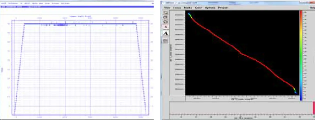Image resolution: width=315 pixels, height=120 pixels.
Task: Open the Focus menu
Action: pos(177,8)
